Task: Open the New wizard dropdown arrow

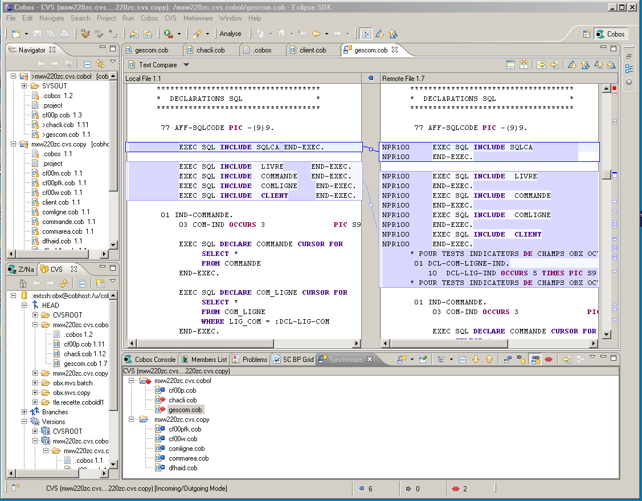Action: [26, 34]
